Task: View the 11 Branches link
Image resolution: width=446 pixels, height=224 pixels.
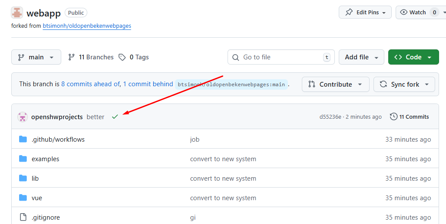Action: (91, 57)
